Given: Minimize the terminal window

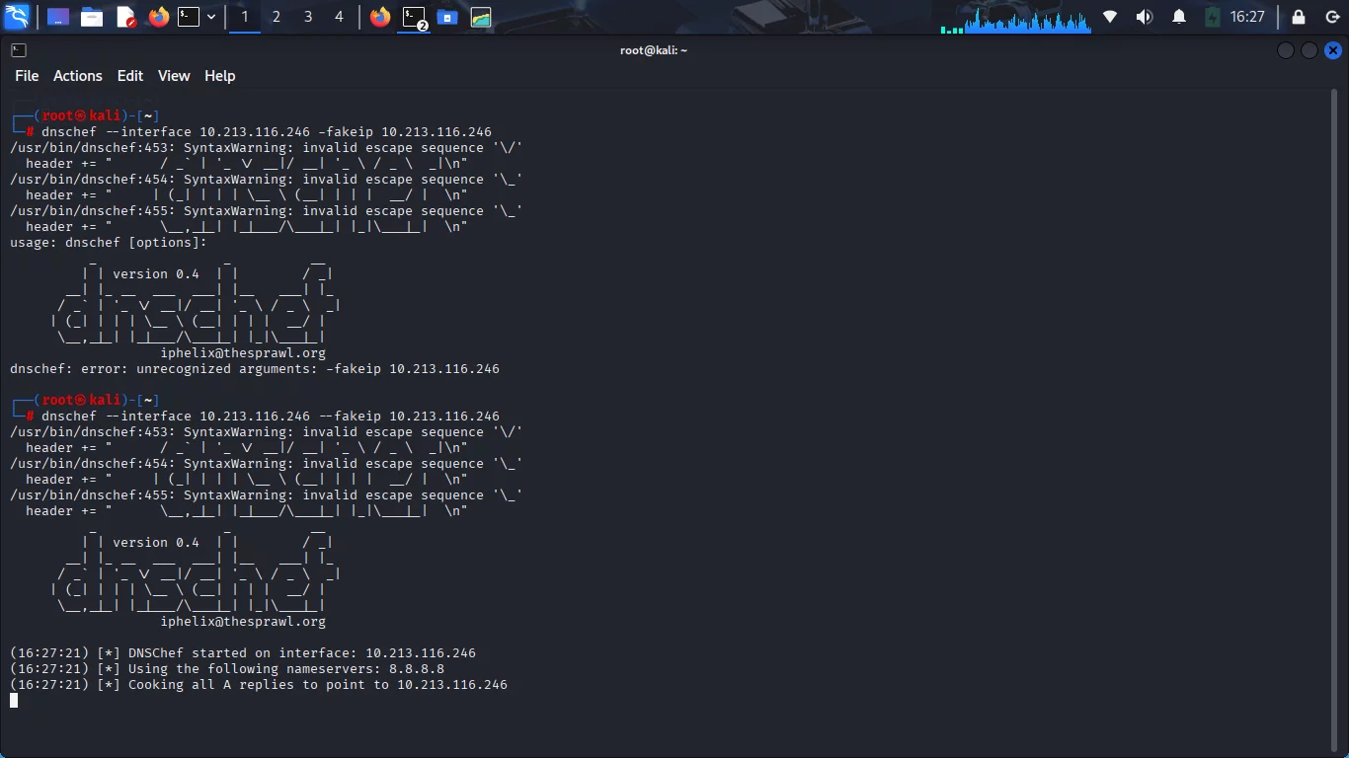Looking at the screenshot, I should point(1285,50).
